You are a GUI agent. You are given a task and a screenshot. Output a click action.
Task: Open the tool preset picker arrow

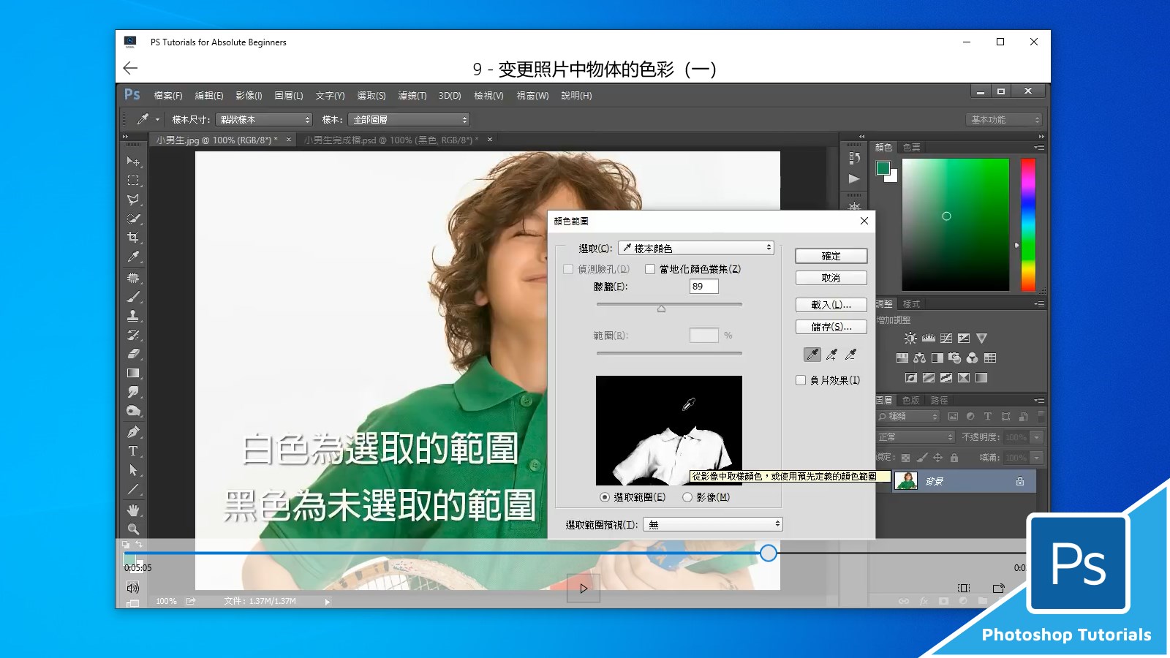tap(157, 119)
